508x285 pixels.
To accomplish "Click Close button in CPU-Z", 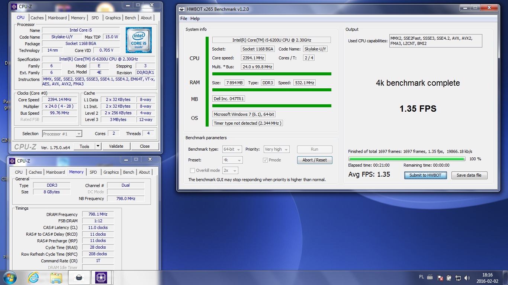I will click(145, 146).
